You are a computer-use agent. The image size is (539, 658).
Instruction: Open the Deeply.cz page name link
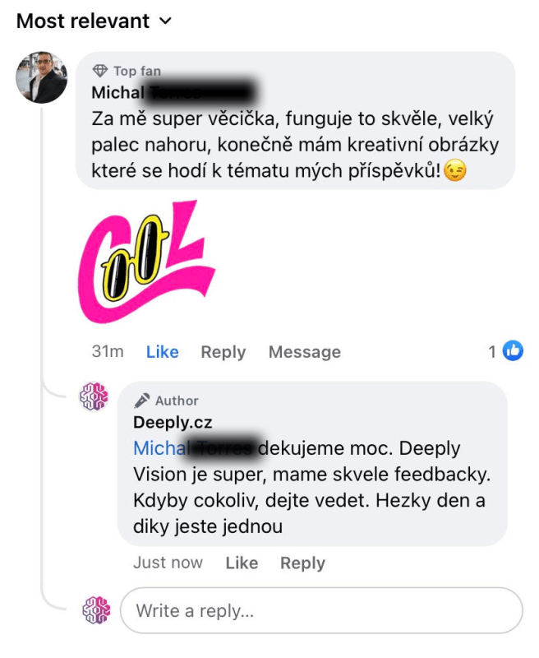pyautogui.click(x=173, y=422)
